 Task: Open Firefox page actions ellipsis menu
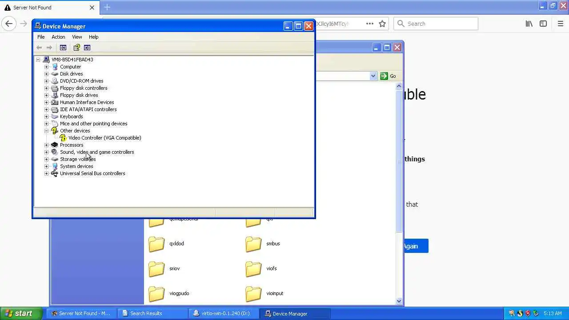(370, 24)
